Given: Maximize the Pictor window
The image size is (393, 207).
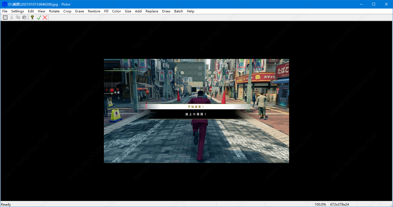Looking at the screenshot, I should click(374, 4).
